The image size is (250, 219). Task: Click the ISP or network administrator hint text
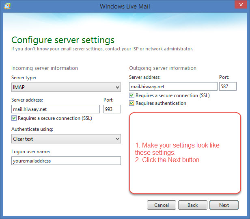(x=102, y=49)
